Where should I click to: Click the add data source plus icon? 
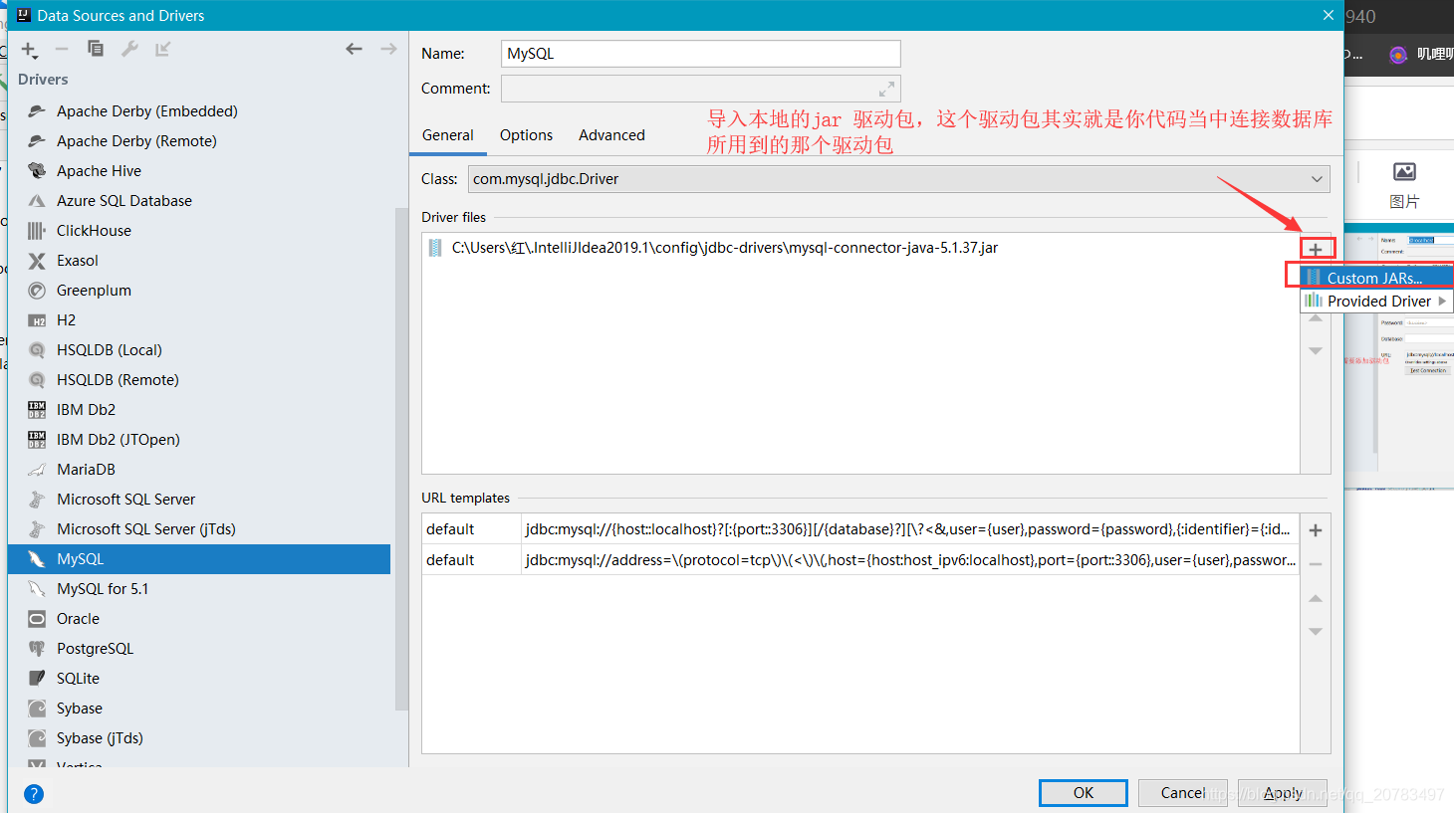30,49
